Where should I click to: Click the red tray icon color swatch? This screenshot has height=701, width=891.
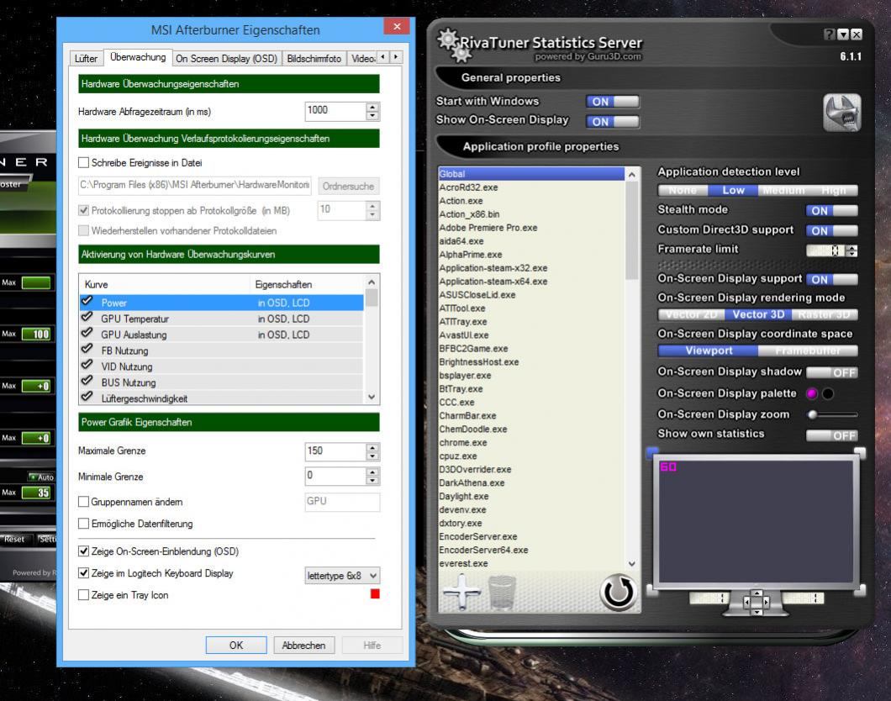[x=374, y=593]
